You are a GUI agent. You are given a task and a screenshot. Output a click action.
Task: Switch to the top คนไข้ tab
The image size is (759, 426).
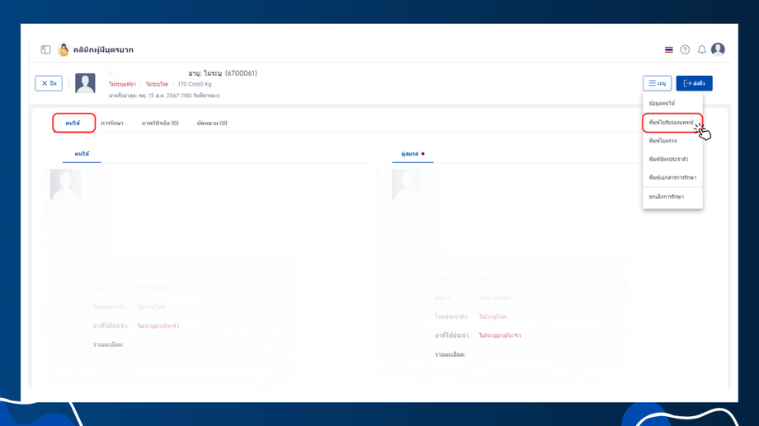click(x=73, y=123)
